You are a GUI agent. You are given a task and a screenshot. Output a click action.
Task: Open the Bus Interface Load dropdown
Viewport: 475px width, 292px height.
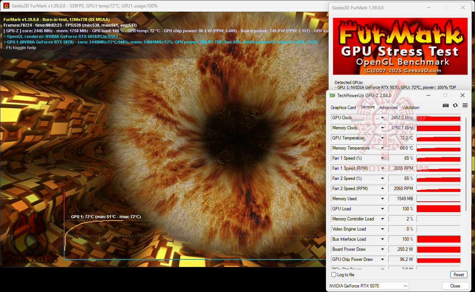click(x=382, y=239)
